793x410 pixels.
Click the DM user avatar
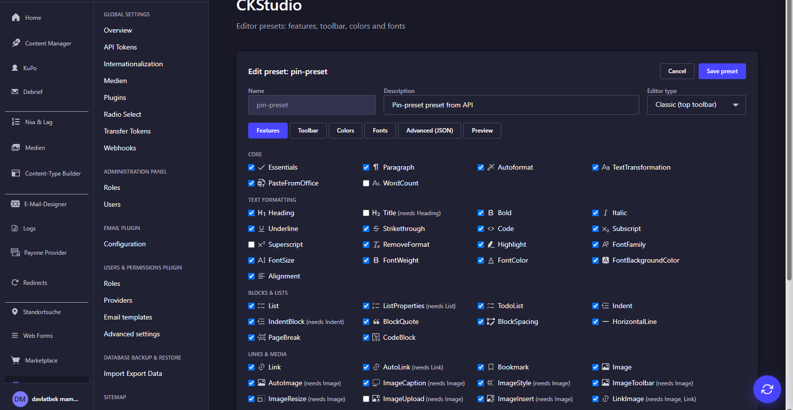tap(20, 399)
